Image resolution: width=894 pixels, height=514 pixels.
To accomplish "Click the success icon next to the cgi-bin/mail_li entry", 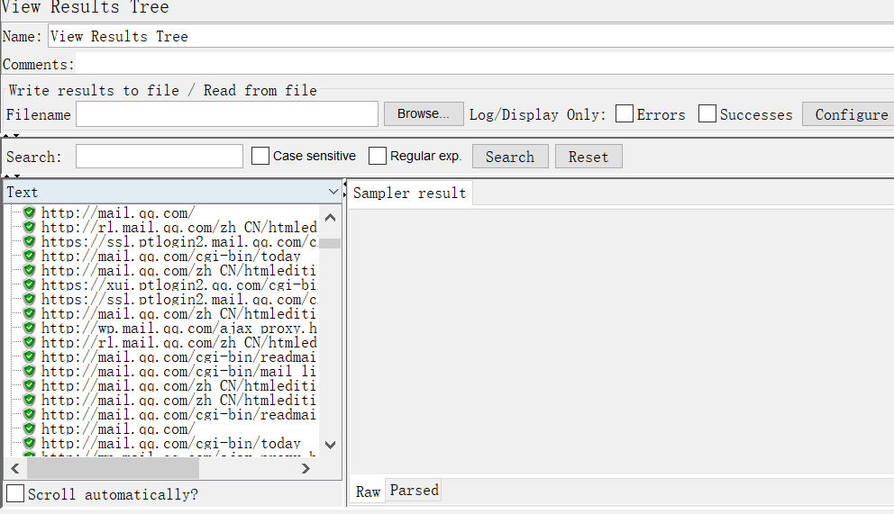I will coord(30,371).
